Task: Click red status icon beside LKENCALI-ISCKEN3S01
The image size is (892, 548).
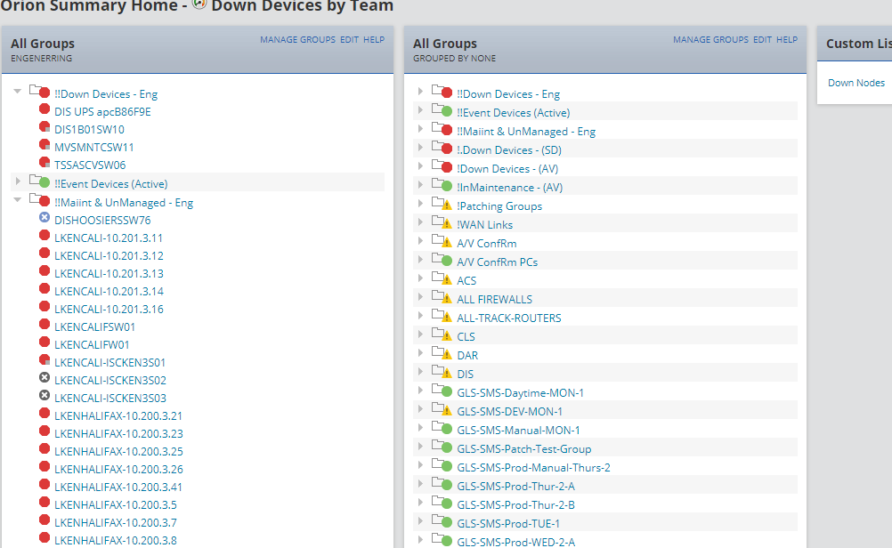Action: click(x=45, y=359)
